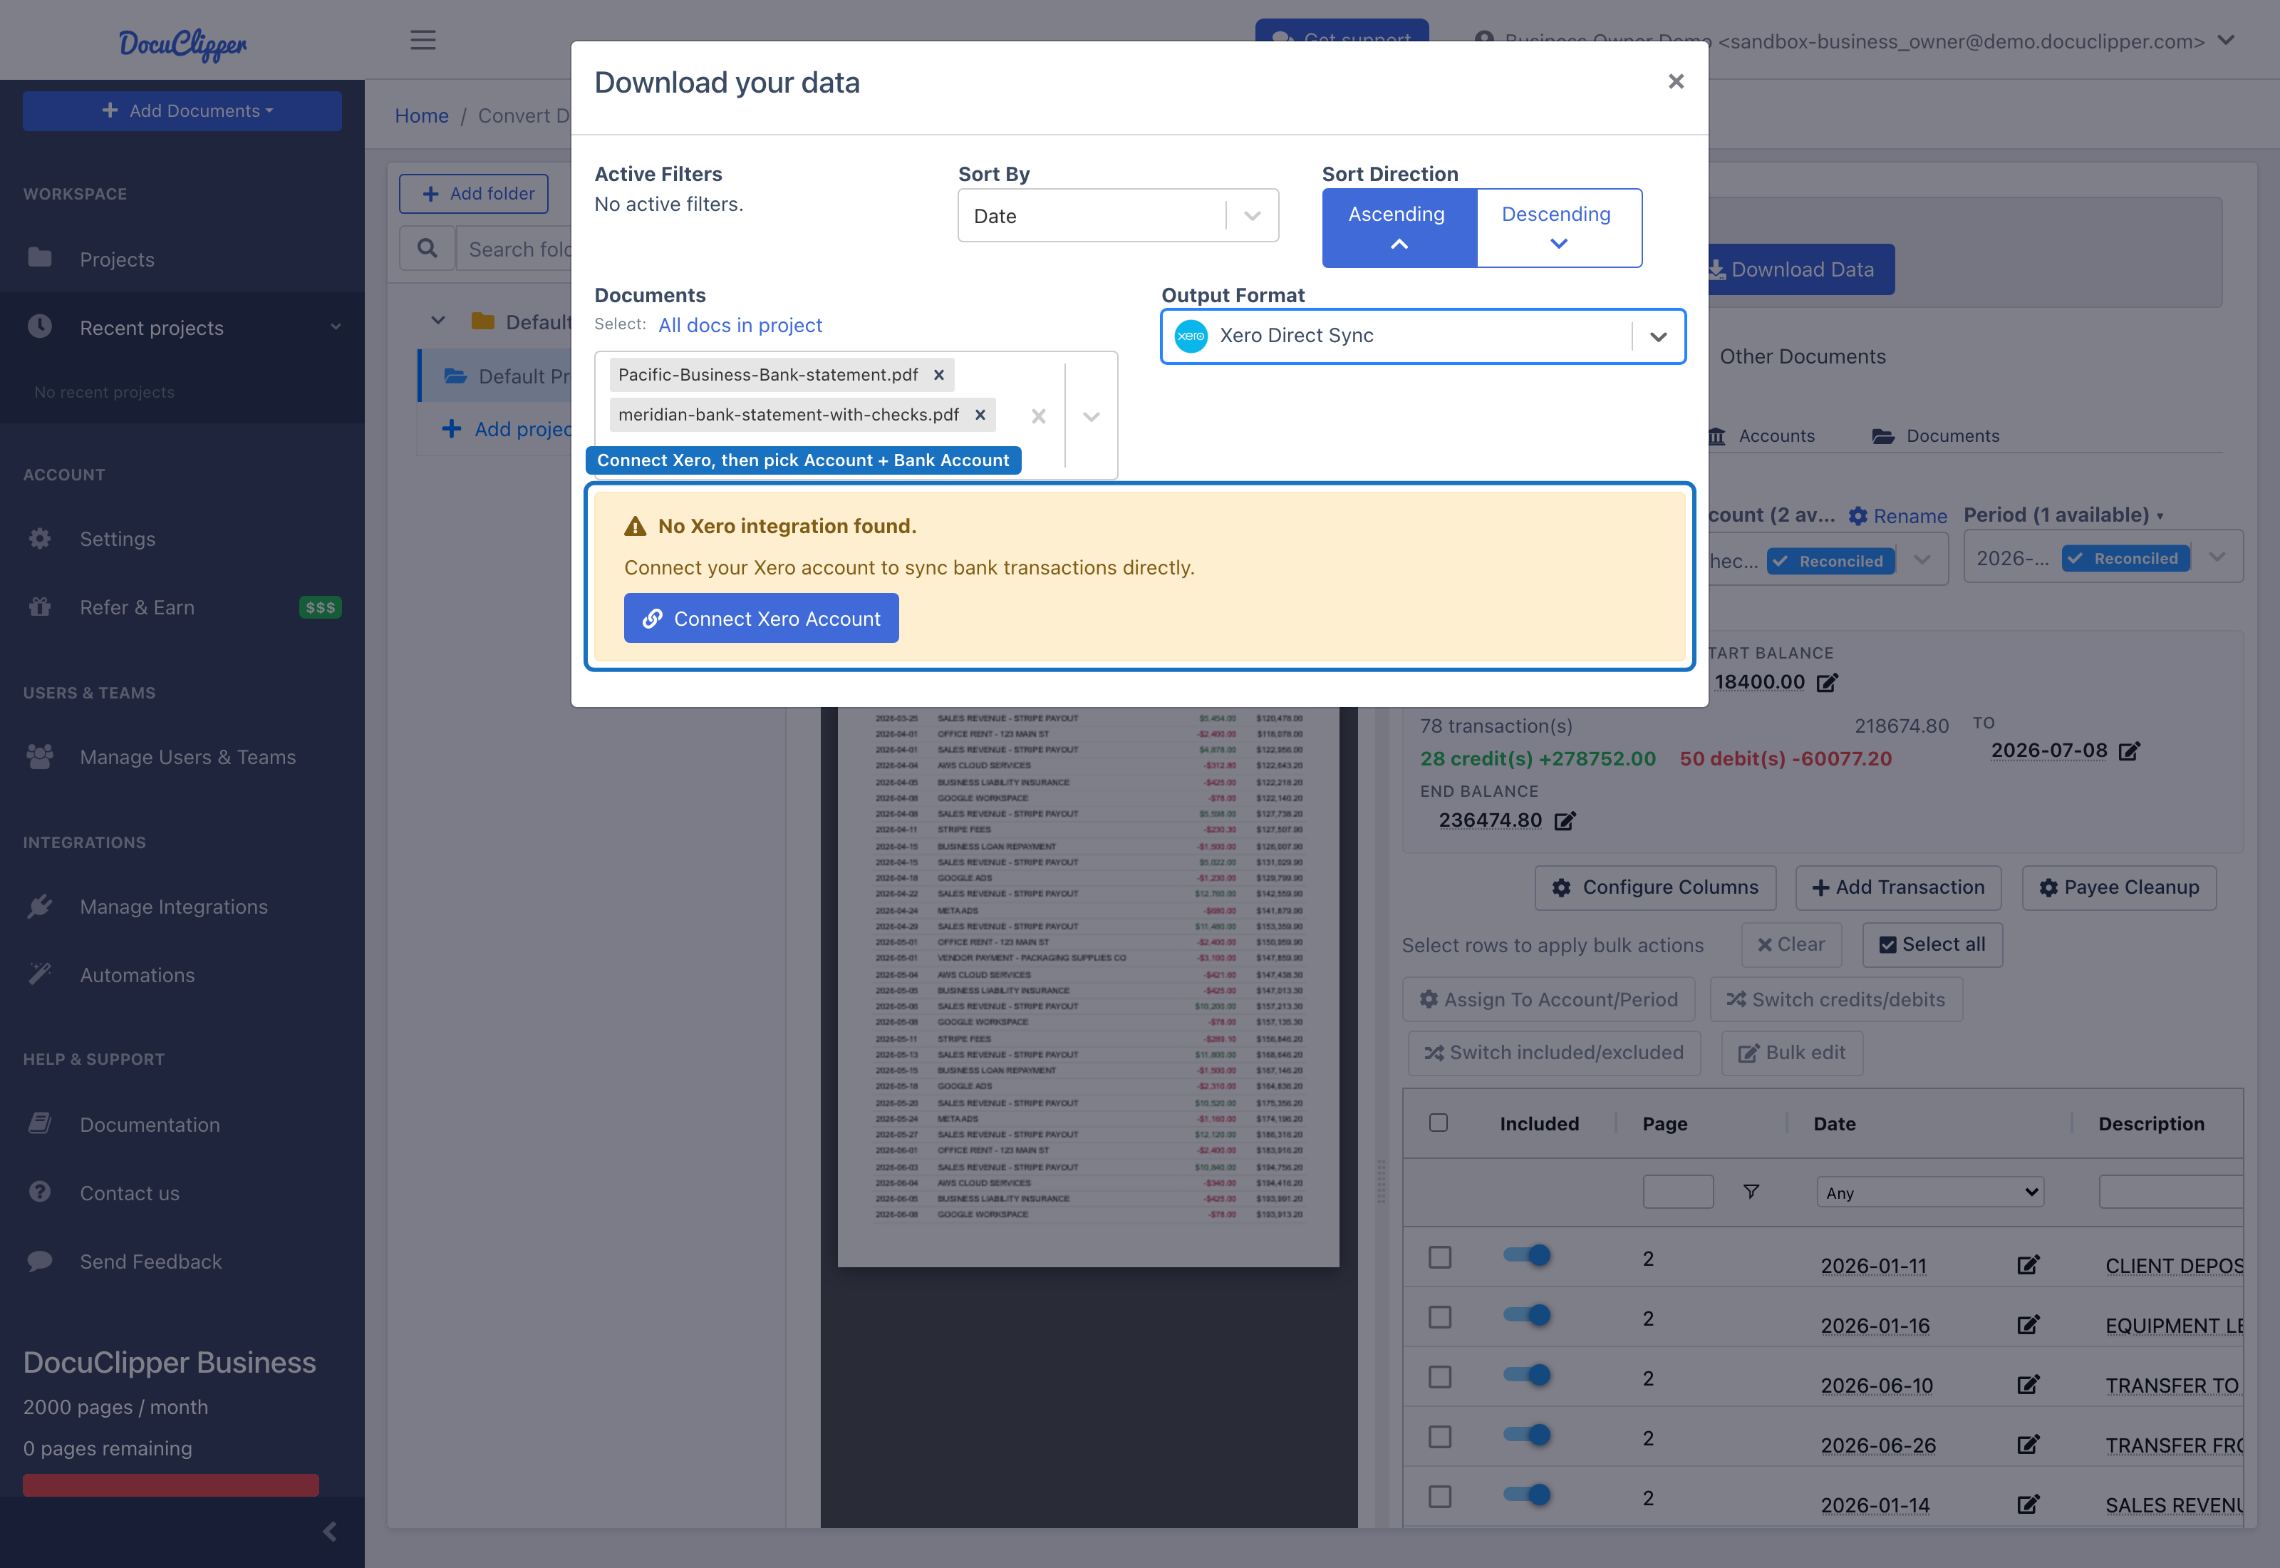This screenshot has height=1568, width=2280.
Task: Edit the end balance 236474.80
Action: point(1565,821)
